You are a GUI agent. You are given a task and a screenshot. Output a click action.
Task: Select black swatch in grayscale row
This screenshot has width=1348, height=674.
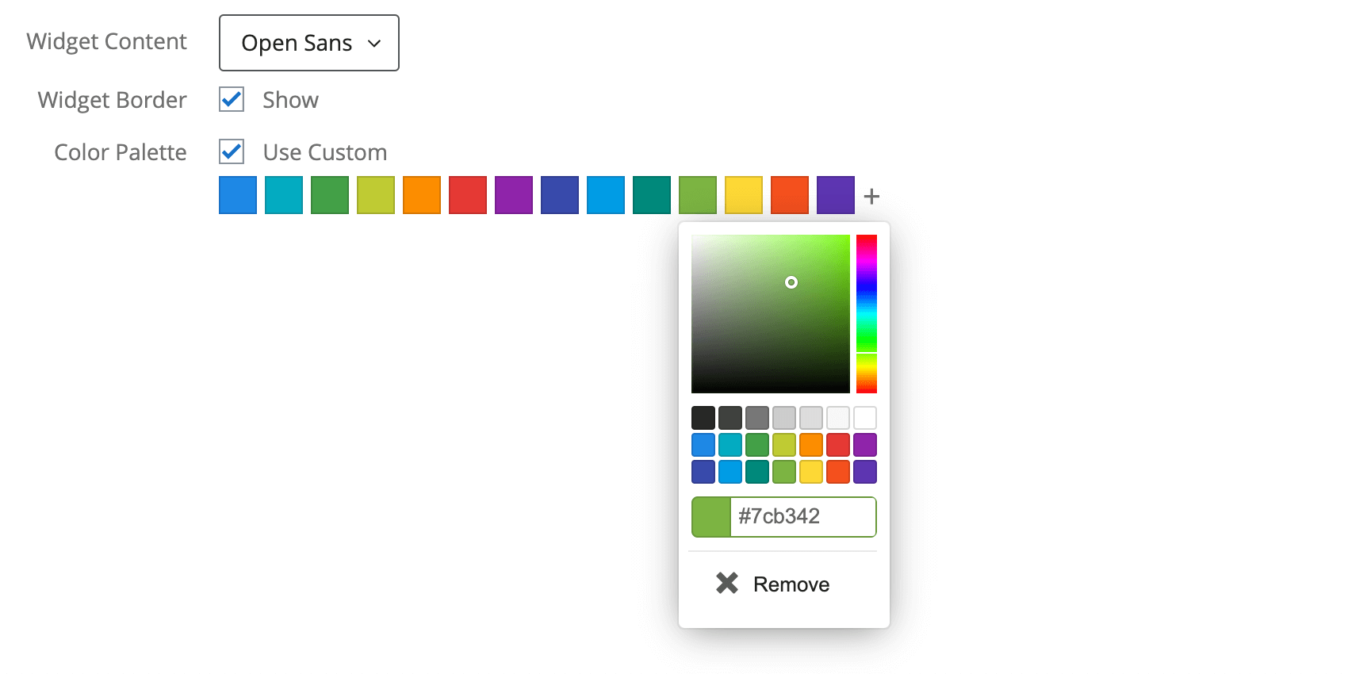click(703, 417)
